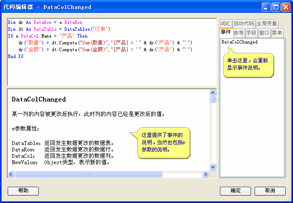Select the 全局变量 tab
The width and height of the screenshot is (293, 203).
pyautogui.click(x=267, y=23)
